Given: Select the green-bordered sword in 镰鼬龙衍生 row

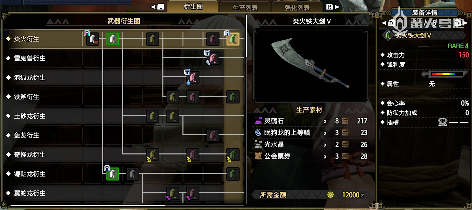Looking at the screenshot, I should pos(113,174).
